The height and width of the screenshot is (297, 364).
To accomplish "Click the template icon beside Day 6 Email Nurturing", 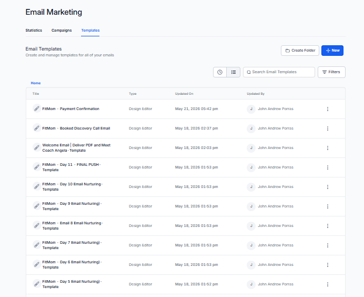I will coord(37,265).
